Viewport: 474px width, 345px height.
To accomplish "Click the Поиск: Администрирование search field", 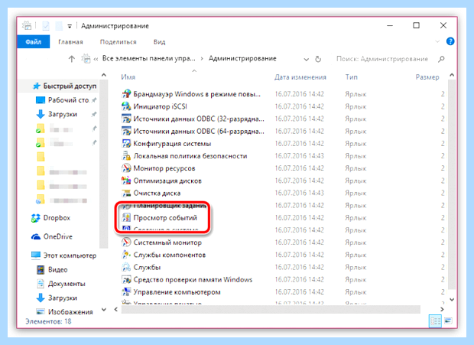I will click(x=382, y=59).
